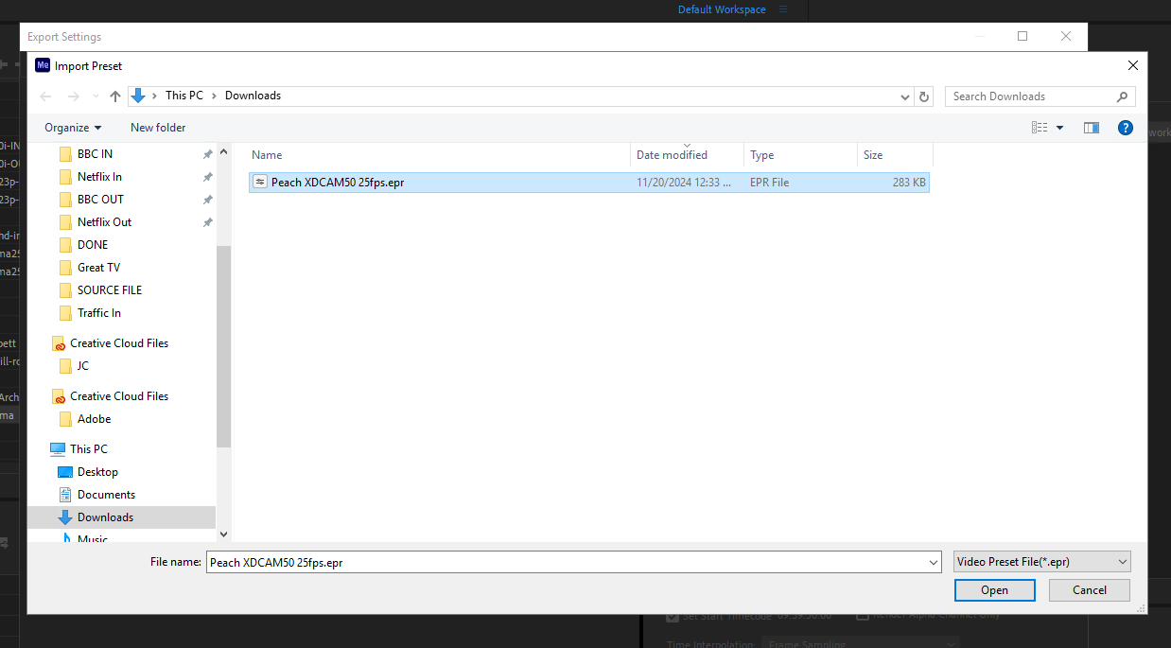
Task: Select Peach XDCAM50 25fps.epr file
Action: (337, 183)
